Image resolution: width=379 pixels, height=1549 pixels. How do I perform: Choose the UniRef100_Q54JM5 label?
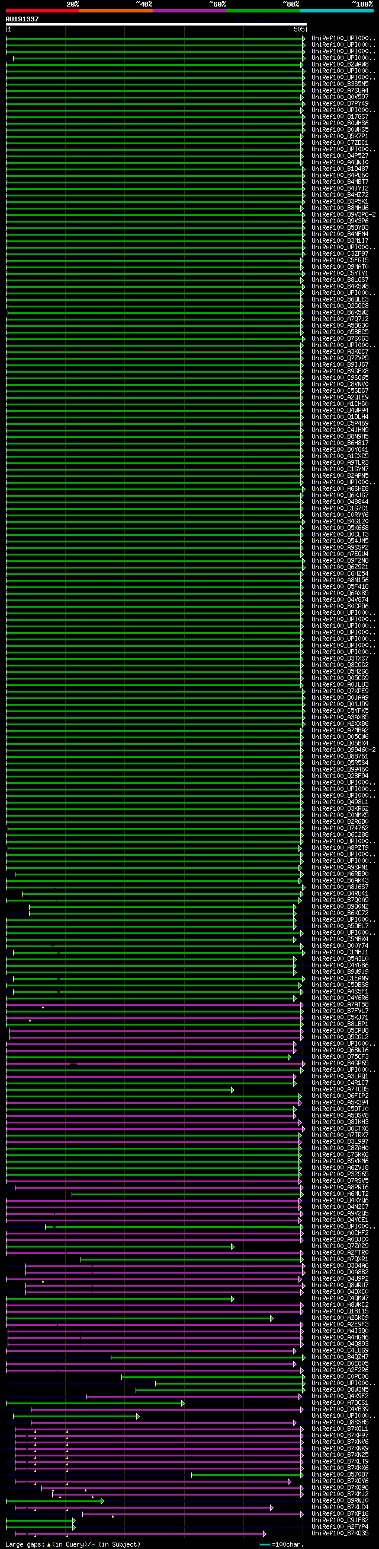(340, 541)
